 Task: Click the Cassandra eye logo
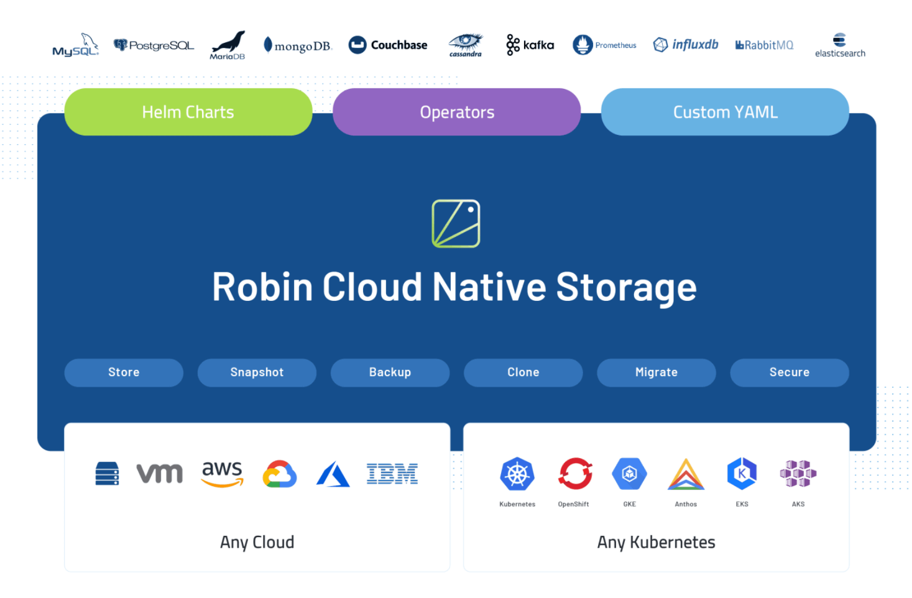tap(465, 44)
